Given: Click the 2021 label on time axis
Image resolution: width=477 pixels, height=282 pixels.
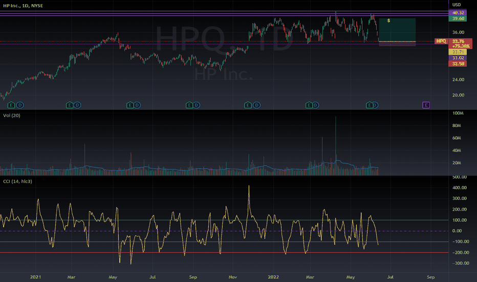Looking at the screenshot, I should click(x=35, y=277).
